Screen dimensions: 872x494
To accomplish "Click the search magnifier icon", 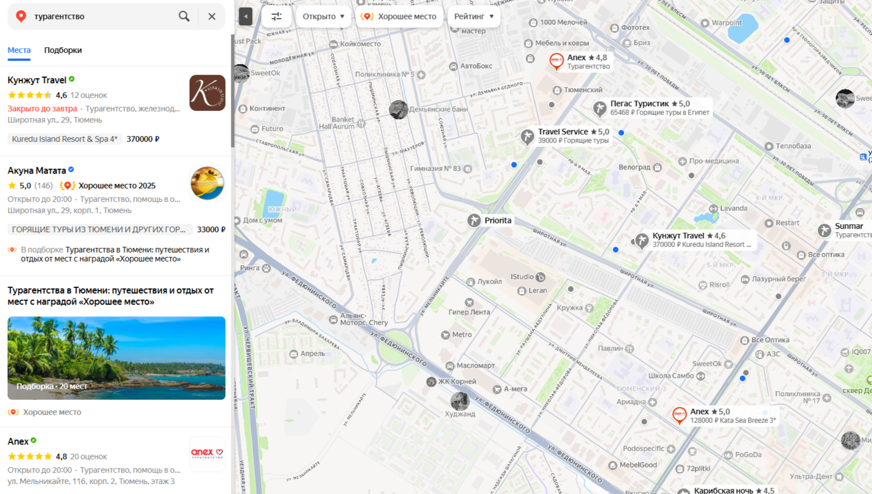I will click(x=184, y=16).
